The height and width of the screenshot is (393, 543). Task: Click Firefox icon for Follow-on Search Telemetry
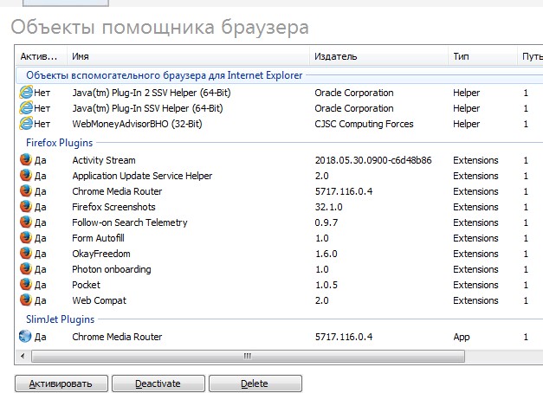coord(26,222)
